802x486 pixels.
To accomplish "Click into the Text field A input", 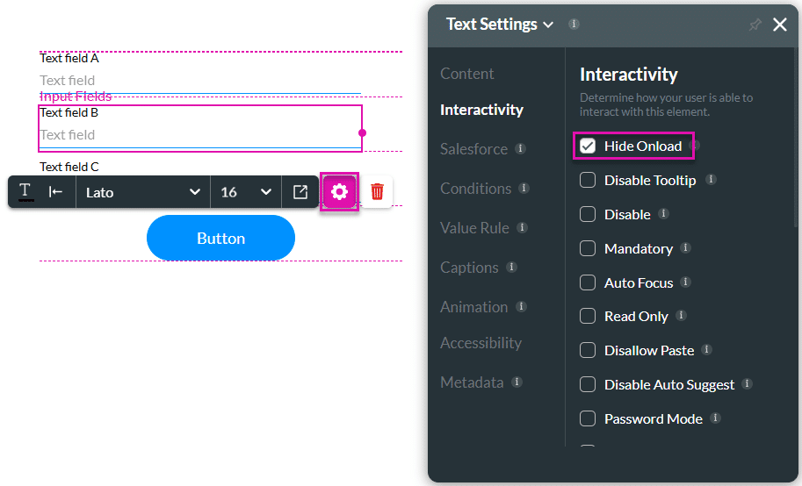I will pos(200,81).
